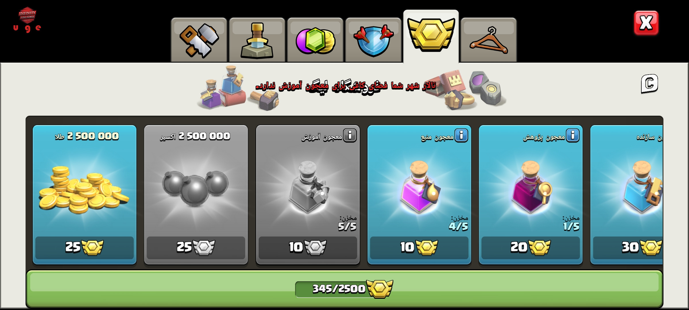Click info icon on Research Potion card
This screenshot has width=689, height=310.
[573, 135]
